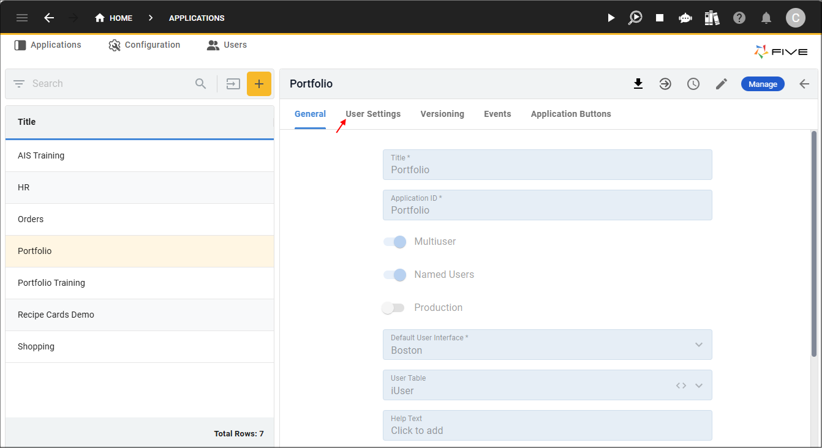Select the AIS Training row

140,155
